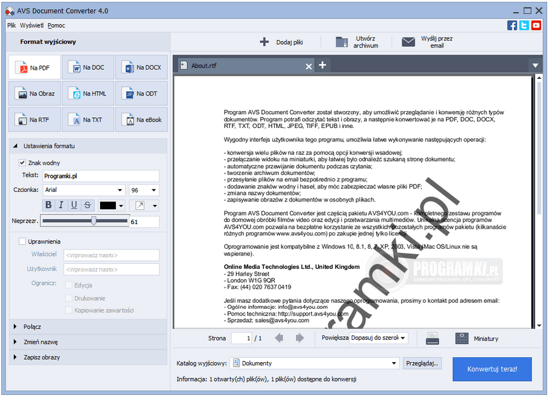The height and width of the screenshot is (398, 549).
Task: Open the Wyświetl menu
Action: pos(32,25)
